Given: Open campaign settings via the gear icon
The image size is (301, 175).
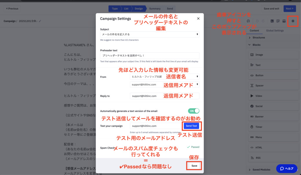Looking at the screenshot, I should 293,21.
